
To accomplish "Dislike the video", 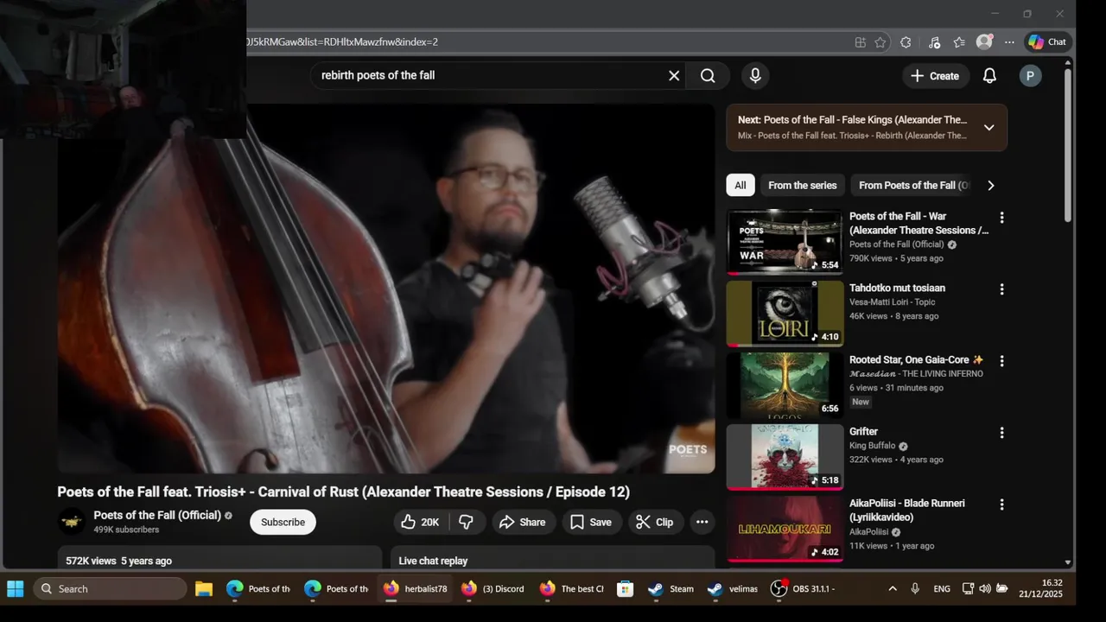I will tap(467, 522).
